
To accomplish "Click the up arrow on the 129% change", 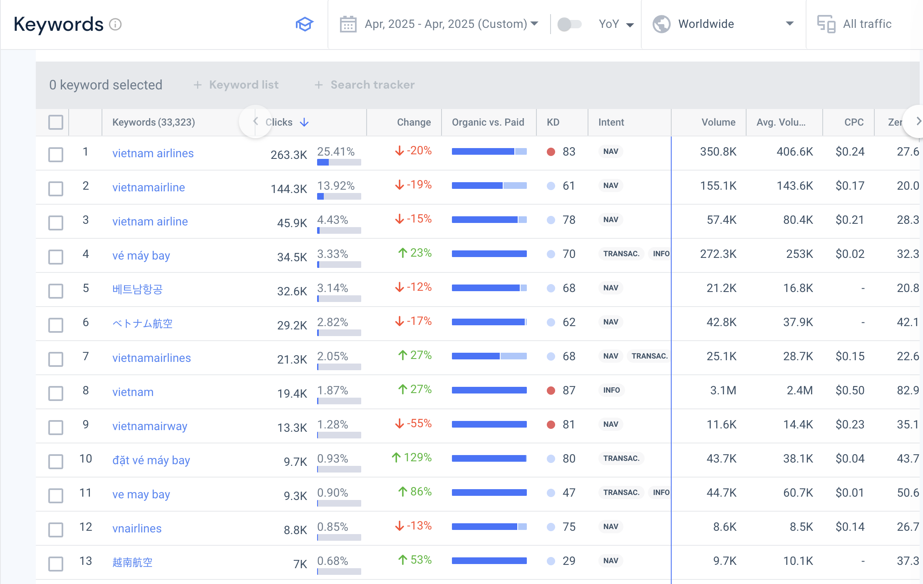I will tap(396, 458).
